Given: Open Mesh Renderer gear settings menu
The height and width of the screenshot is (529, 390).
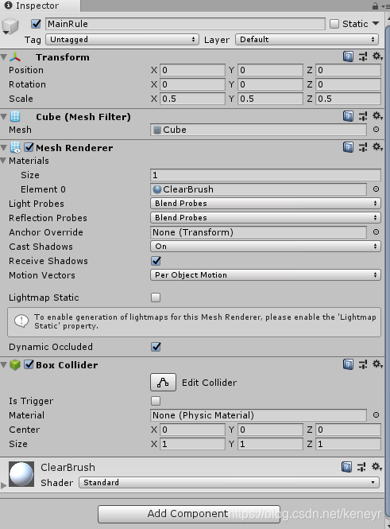Looking at the screenshot, I should [377, 147].
